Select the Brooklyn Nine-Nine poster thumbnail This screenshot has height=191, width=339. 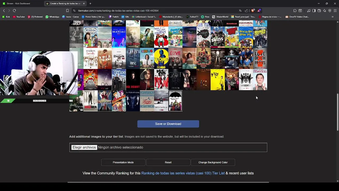260,37
